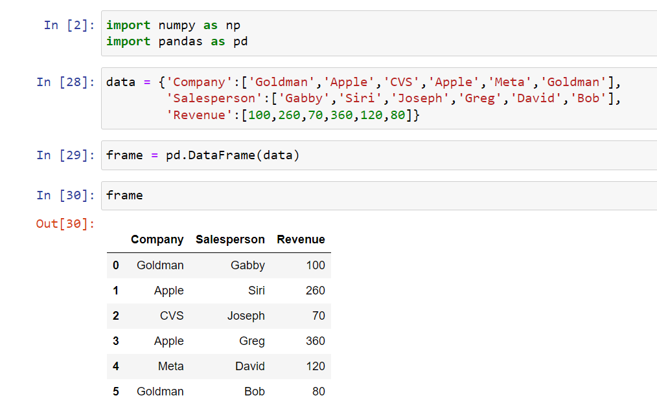Image resolution: width=657 pixels, height=420 pixels.
Task: Select row index 5 in the table
Action: pyautogui.click(x=115, y=392)
